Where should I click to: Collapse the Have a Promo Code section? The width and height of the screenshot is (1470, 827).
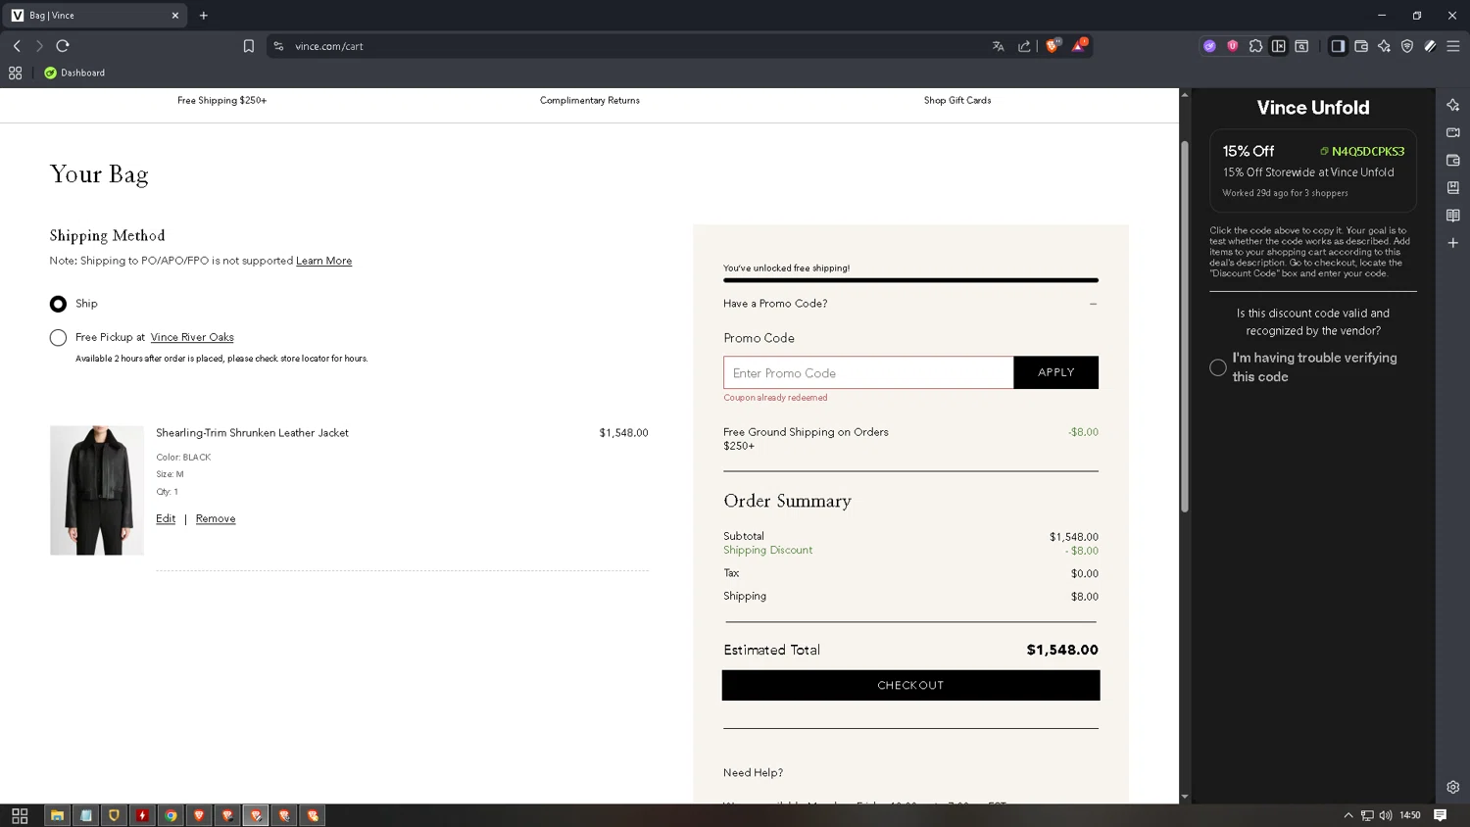click(1093, 304)
